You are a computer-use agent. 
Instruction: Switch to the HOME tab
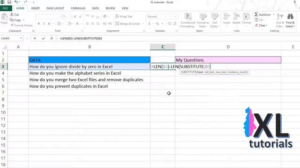click(x=20, y=8)
